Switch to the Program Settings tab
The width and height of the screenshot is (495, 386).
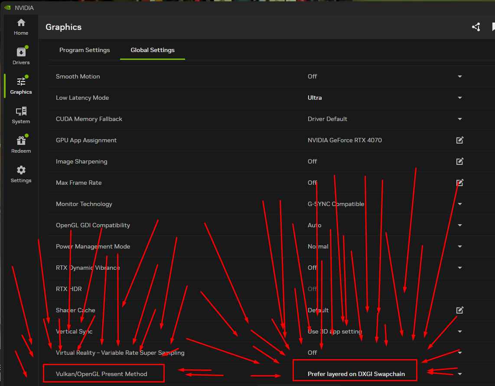click(85, 50)
